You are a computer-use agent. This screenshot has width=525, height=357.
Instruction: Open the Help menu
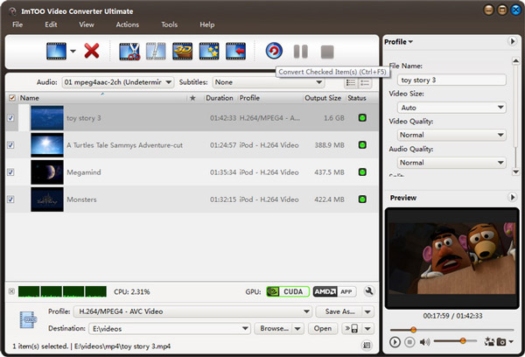(x=206, y=24)
